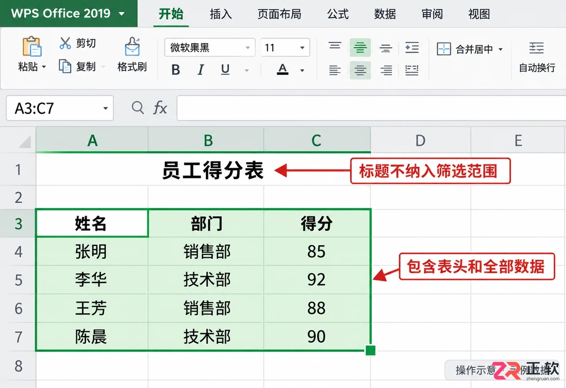Open the font size 11 dropdown
The width and height of the screenshot is (566, 388).
(x=285, y=48)
